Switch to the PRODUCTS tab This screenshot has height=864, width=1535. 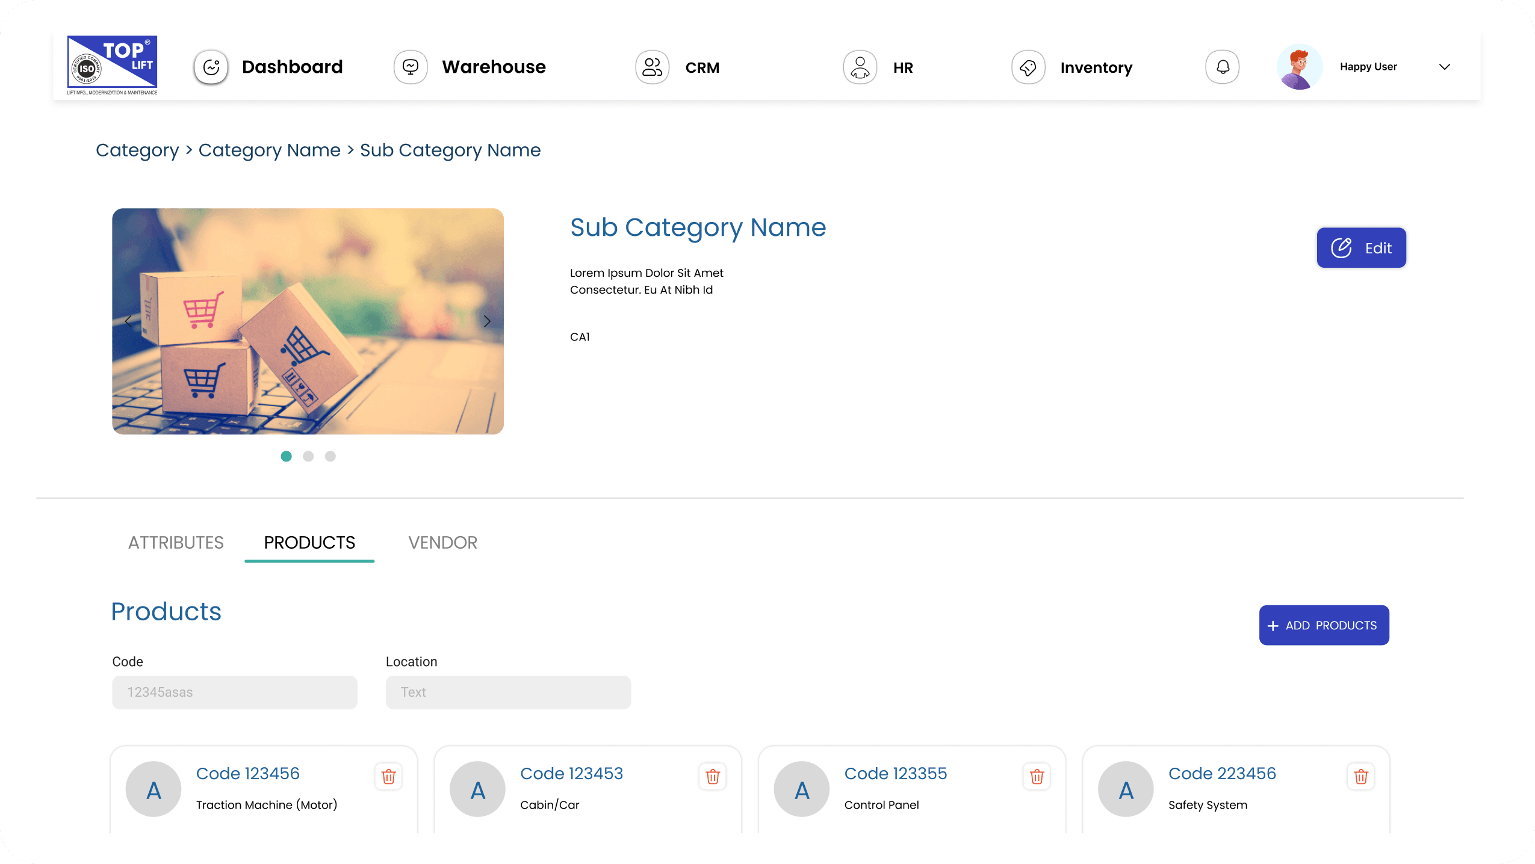coord(309,543)
